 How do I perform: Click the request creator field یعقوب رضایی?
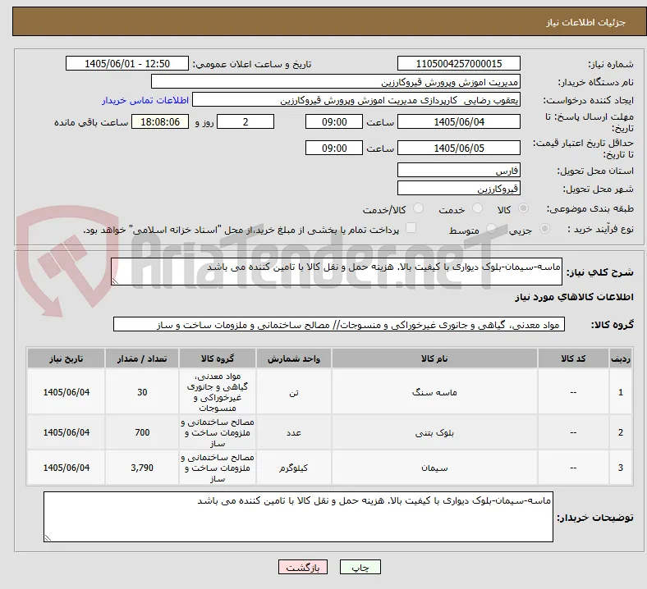tap(356, 100)
